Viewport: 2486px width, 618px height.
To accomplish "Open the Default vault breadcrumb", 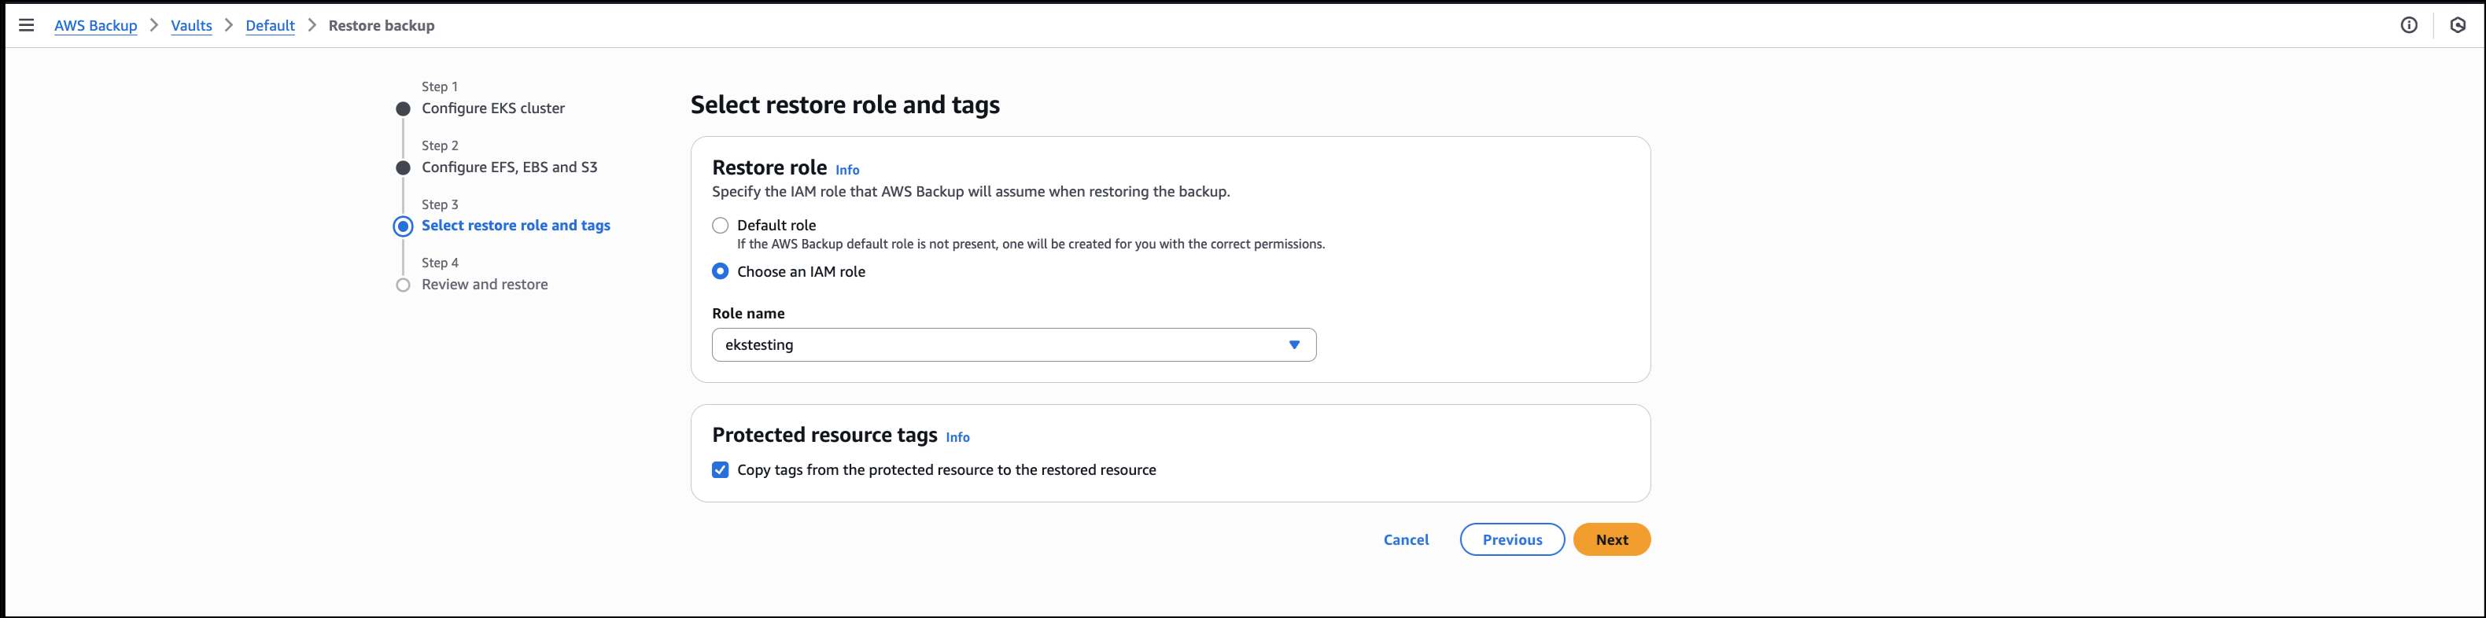I will click(x=270, y=26).
